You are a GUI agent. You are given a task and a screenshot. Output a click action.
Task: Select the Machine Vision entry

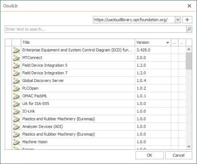(35, 142)
